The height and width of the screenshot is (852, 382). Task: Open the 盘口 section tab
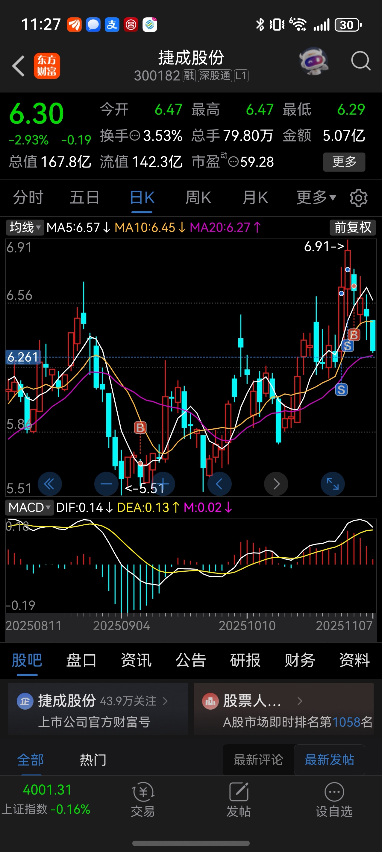[x=81, y=661]
